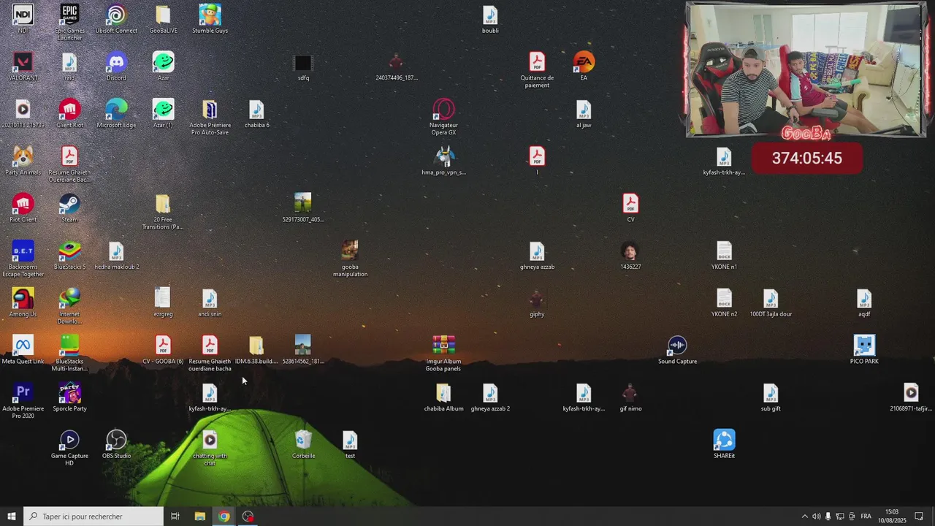Viewport: 935px width, 526px height.
Task: Change FRA keyboard language
Action: [x=866, y=517]
